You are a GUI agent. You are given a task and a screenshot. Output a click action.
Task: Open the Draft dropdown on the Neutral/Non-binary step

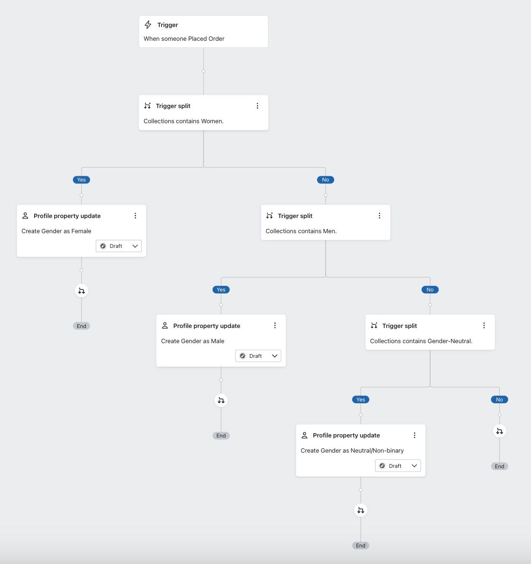(397, 465)
